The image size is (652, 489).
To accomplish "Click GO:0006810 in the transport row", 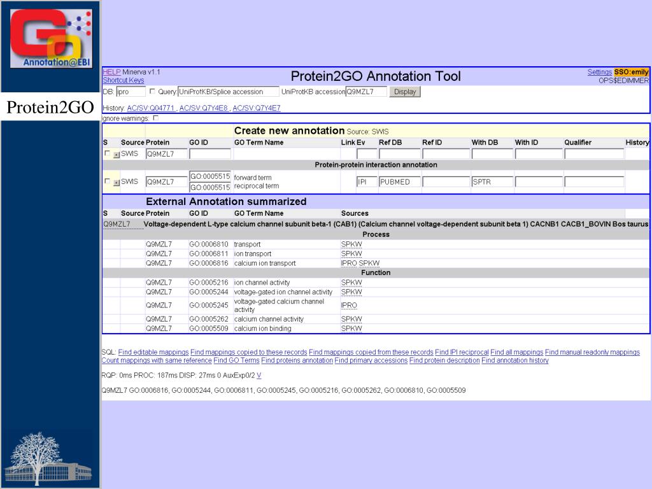I will pyautogui.click(x=209, y=244).
